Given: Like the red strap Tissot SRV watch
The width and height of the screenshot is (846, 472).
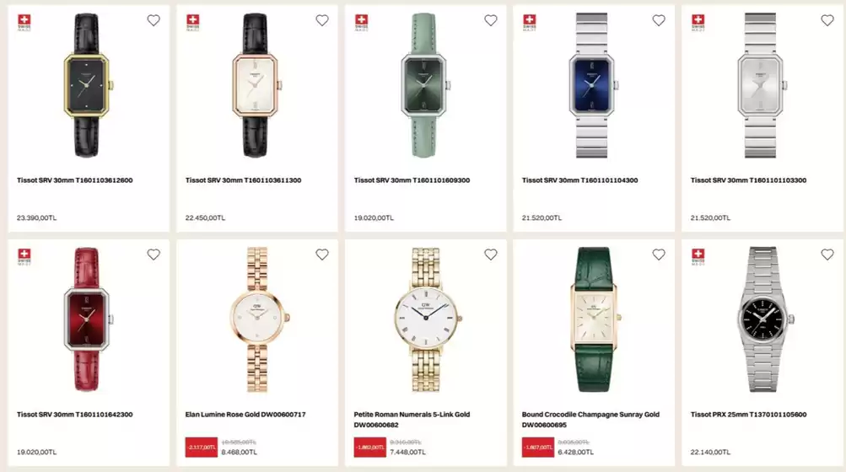Looking at the screenshot, I should click(x=154, y=255).
